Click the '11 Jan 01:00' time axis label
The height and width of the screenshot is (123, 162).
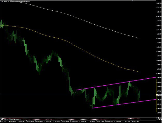pyautogui.click(x=56, y=122)
